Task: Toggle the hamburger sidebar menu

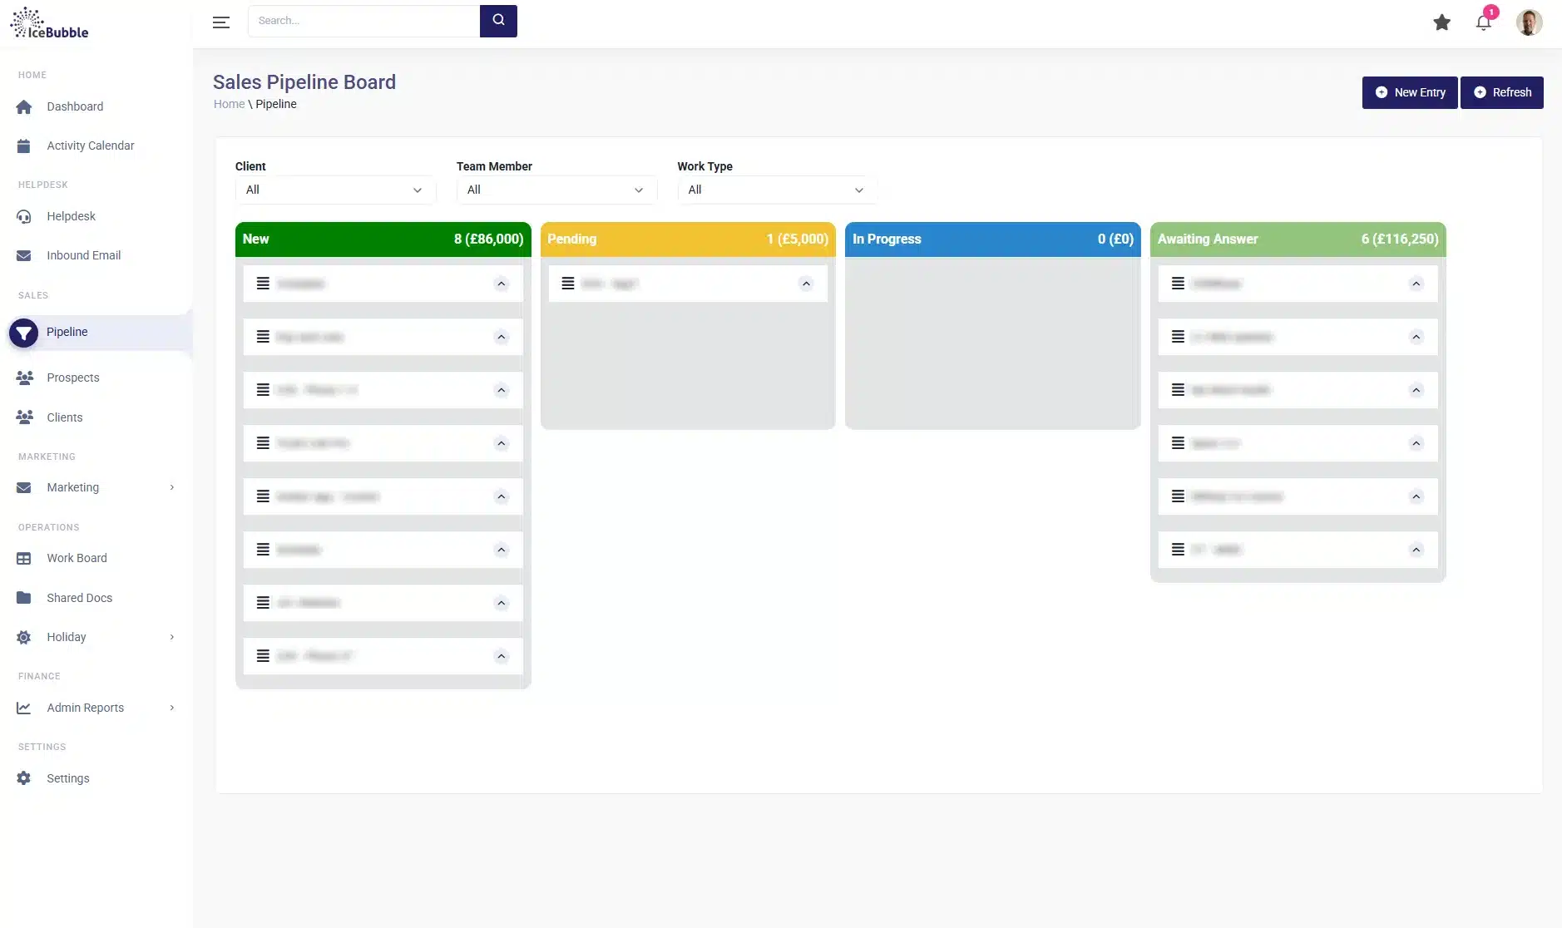Action: tap(220, 22)
